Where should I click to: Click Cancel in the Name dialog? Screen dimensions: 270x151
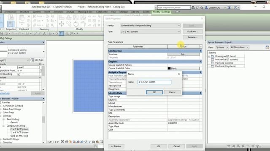(172, 92)
